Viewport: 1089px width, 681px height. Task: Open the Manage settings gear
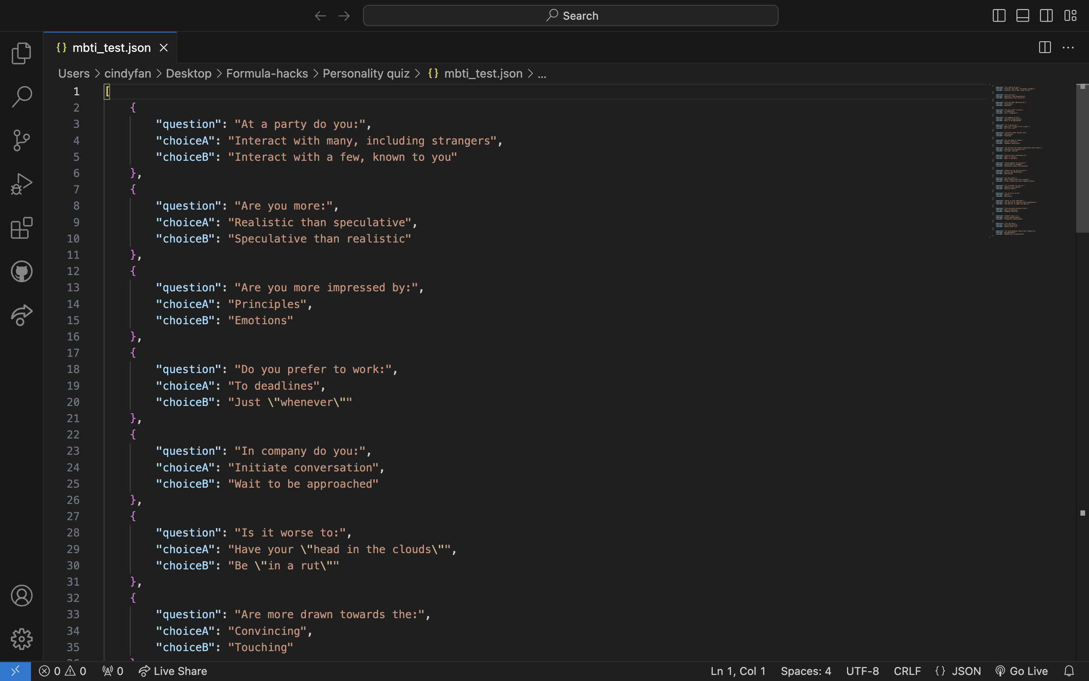tap(21, 639)
